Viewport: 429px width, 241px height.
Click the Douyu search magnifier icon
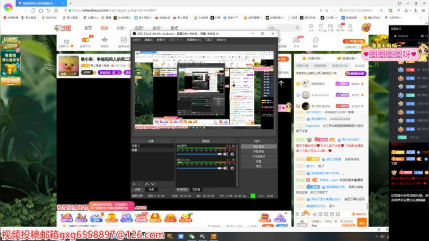[x=297, y=28]
